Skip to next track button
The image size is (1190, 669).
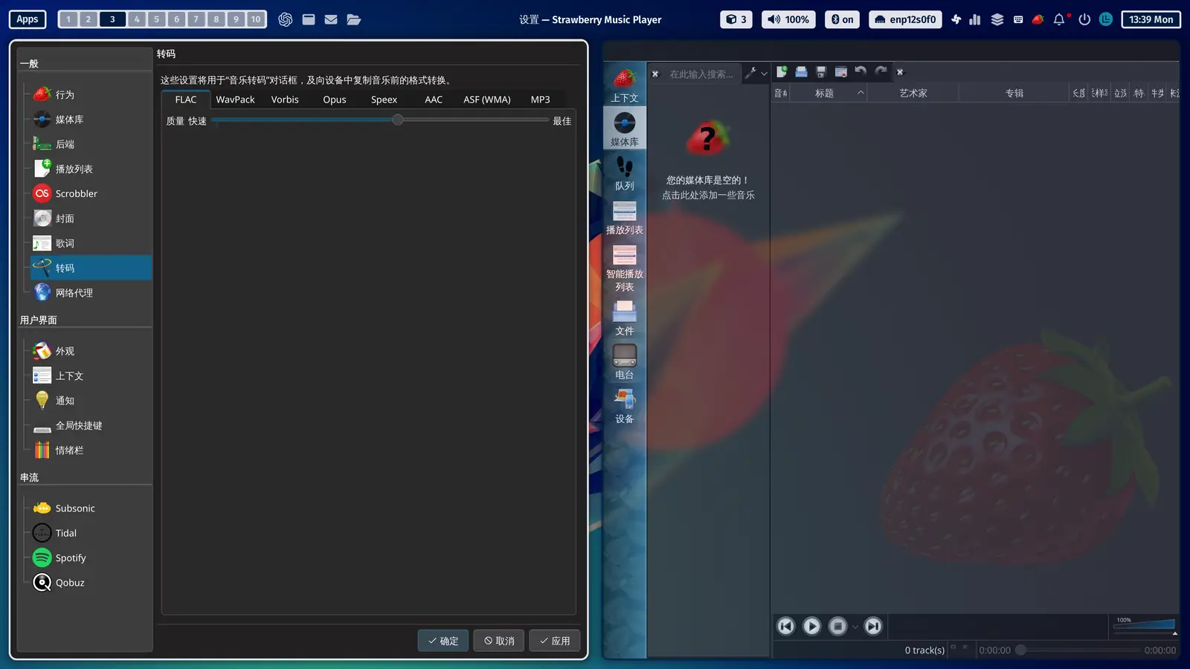click(x=873, y=627)
